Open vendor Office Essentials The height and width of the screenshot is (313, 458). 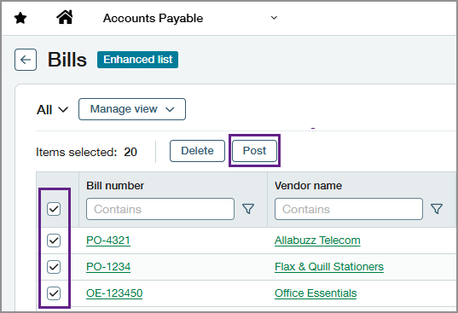(x=316, y=293)
